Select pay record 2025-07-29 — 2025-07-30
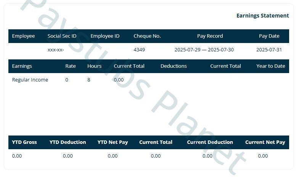This screenshot has width=296, height=177. point(204,50)
